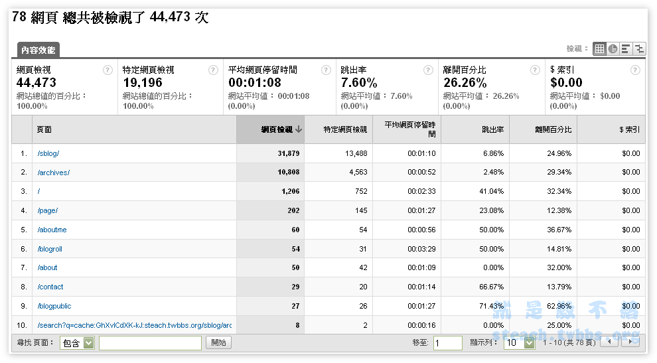Switch to the bar performance view
This screenshot has width=657, height=363.
click(626, 48)
